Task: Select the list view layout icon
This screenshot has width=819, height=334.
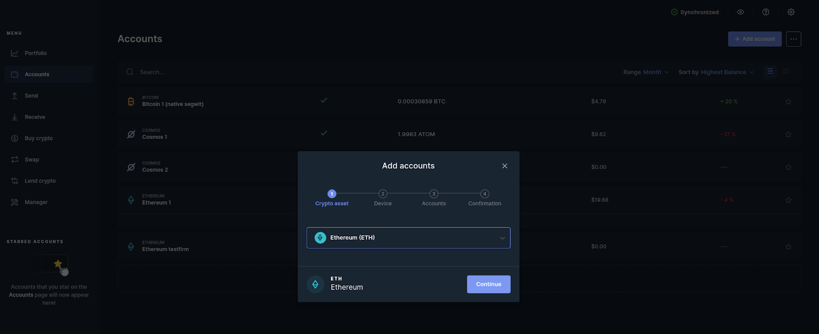Action: pyautogui.click(x=770, y=72)
